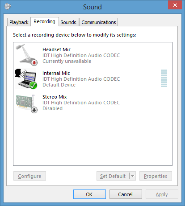The image size is (185, 206).
Task: Click the Internal Mic laptop icon
Action: coord(26,78)
